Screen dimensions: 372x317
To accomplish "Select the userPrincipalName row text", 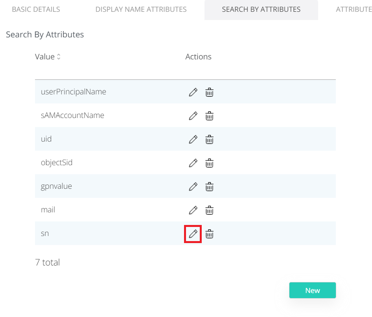I will coord(74,92).
